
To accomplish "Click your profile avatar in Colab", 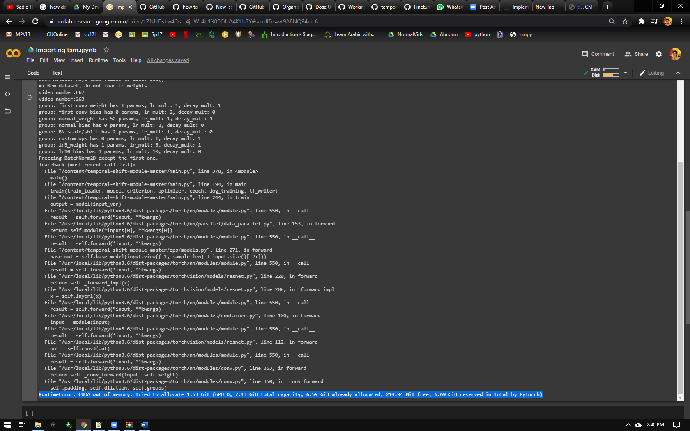I will (675, 54).
